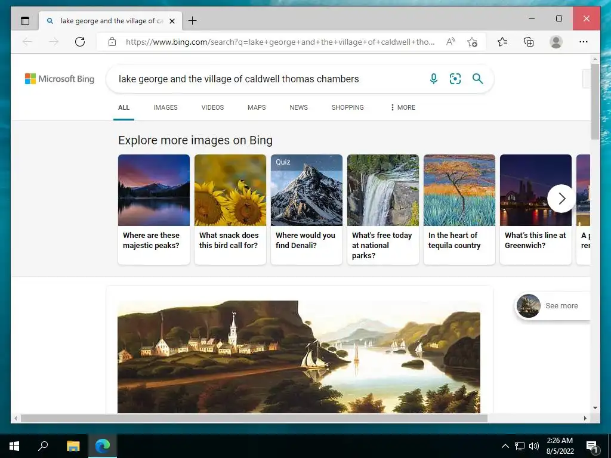Open the clock showing 2:26 AM

pyautogui.click(x=560, y=446)
